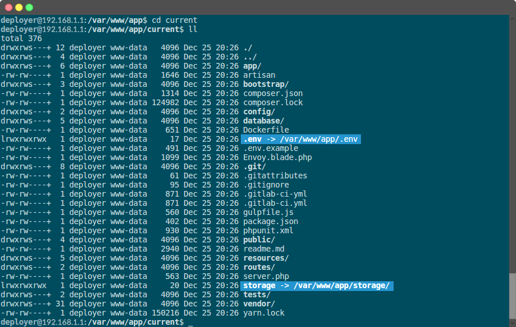The image size is (516, 327).
Task: Click the phpunit.xml filename
Action: tap(268, 230)
